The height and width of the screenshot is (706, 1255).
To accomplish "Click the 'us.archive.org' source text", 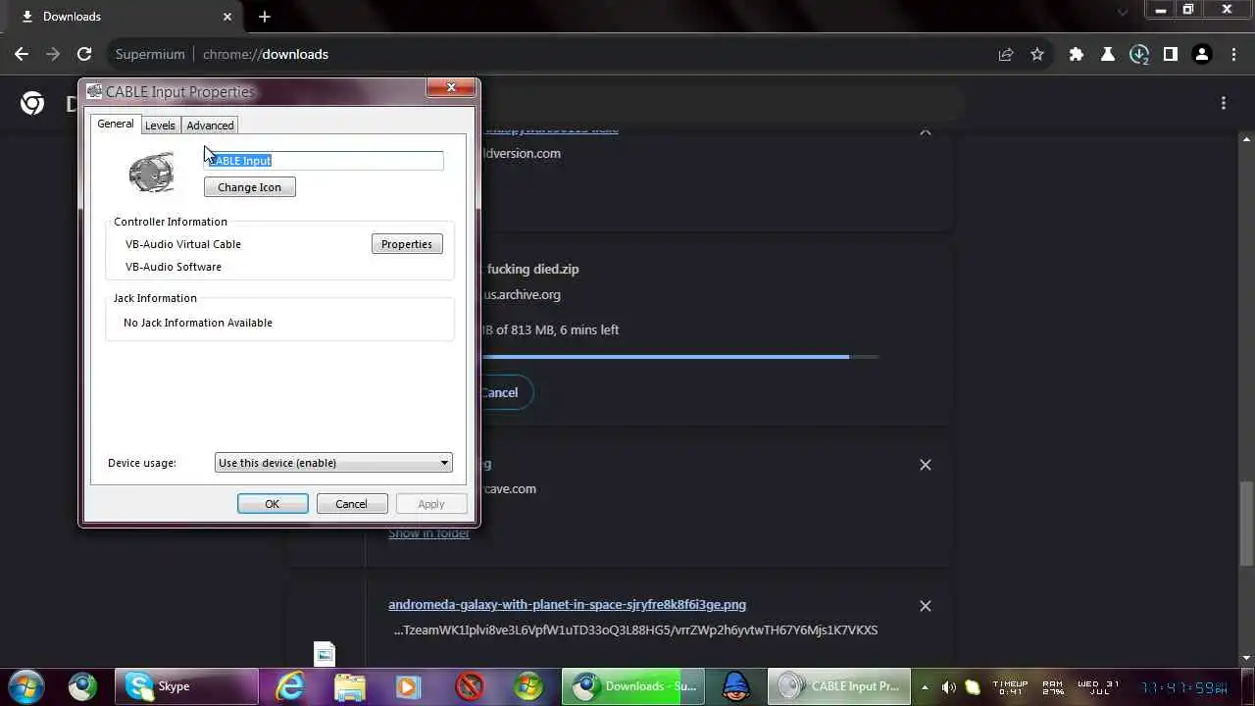I will [522, 294].
